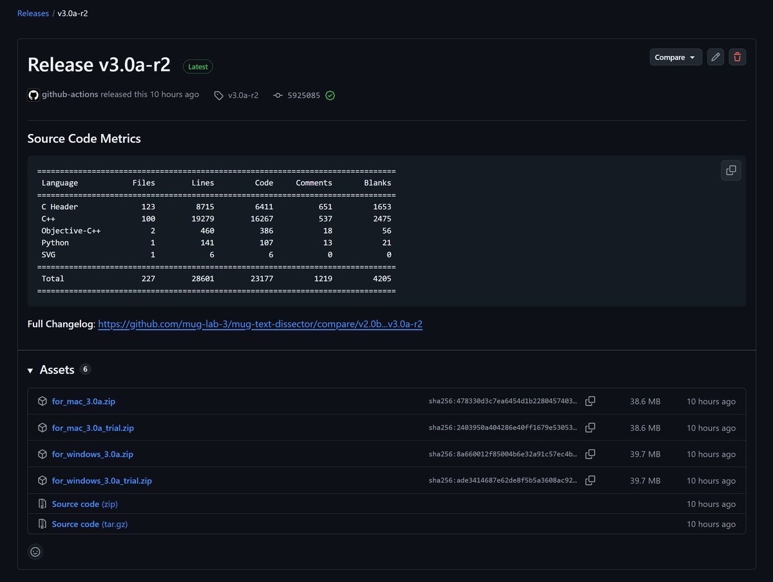The image size is (773, 582).
Task: Open the github-actions author link
Action: coord(70,95)
